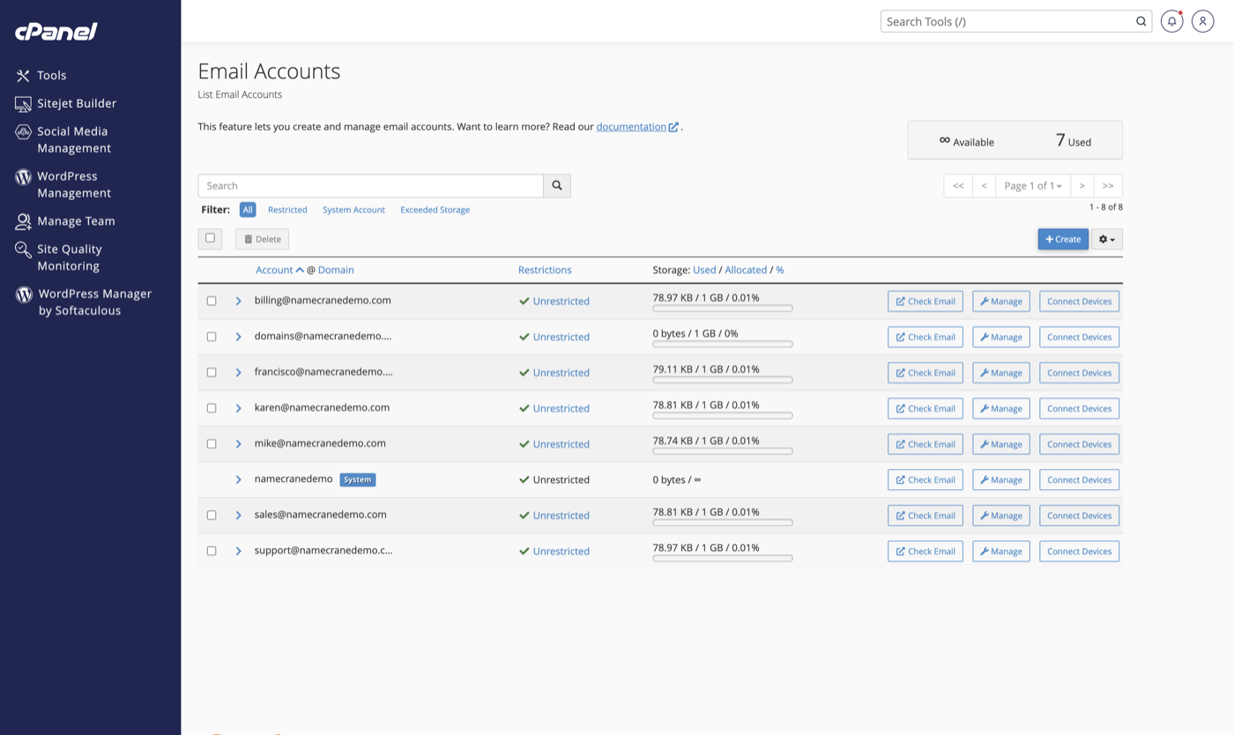Open the Page 1 of 1 dropdown
This screenshot has width=1234, height=735.
[x=1032, y=185]
